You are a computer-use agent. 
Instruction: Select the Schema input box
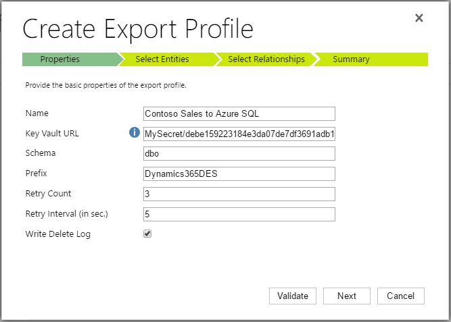coord(239,154)
